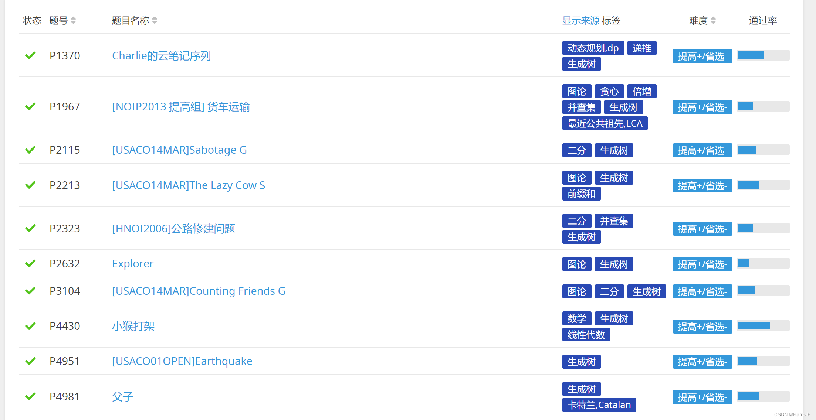816x420 pixels.
Task: Click the accepted checkmark for P2632
Action: click(x=30, y=264)
